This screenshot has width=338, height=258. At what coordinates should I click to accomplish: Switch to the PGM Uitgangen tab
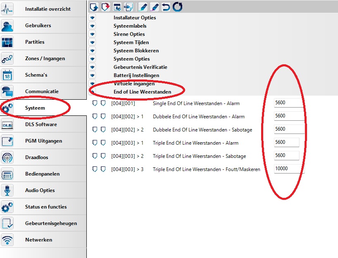[x=43, y=141]
